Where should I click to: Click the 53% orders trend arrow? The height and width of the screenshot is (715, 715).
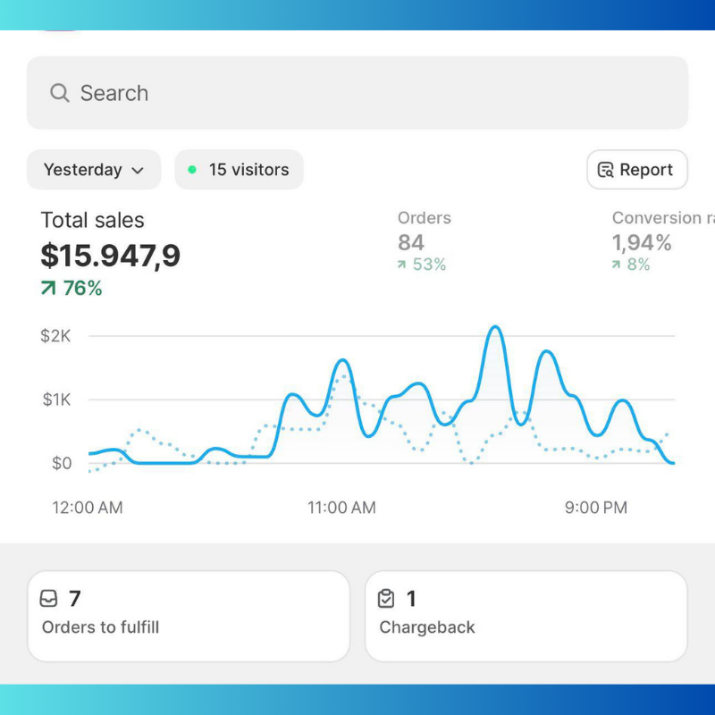[402, 265]
